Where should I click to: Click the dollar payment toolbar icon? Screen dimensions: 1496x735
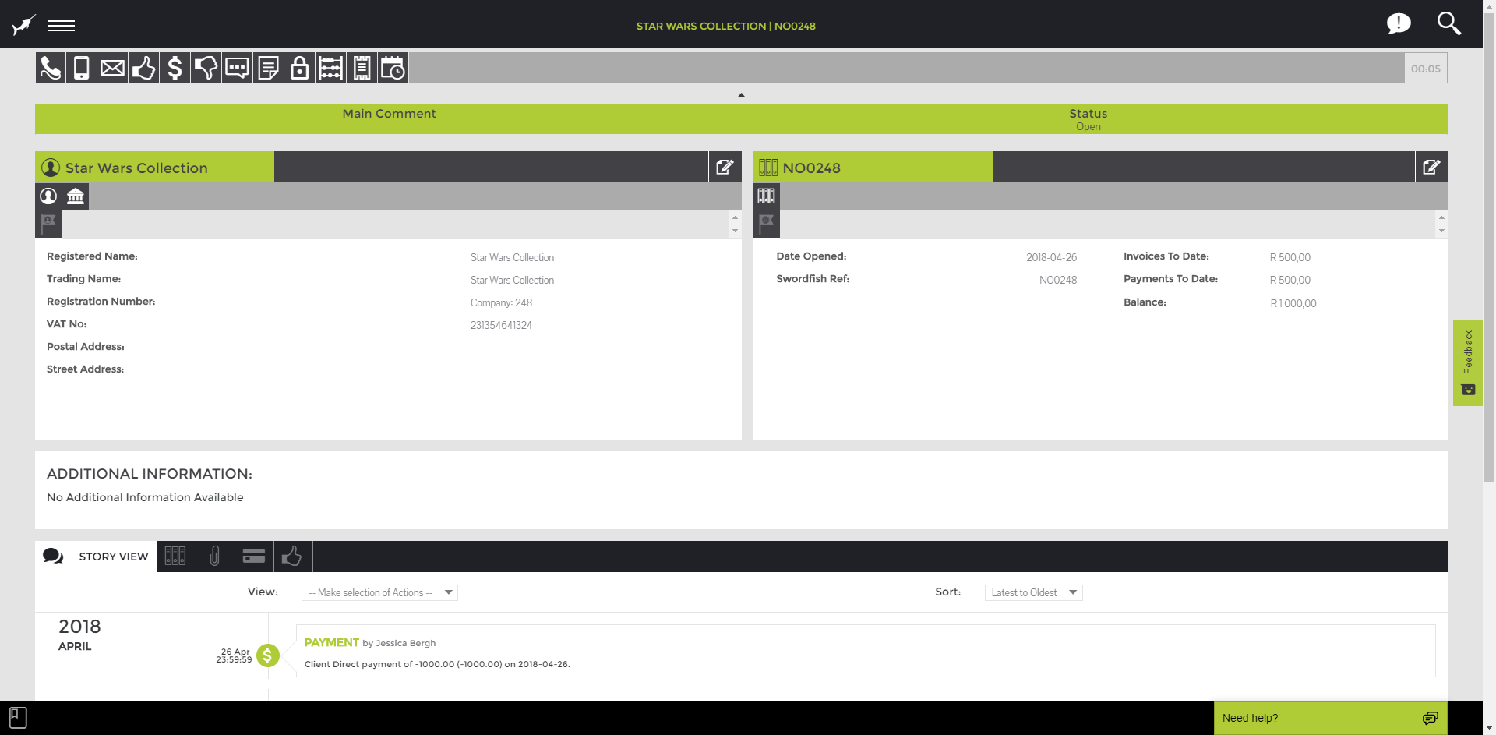pos(175,69)
